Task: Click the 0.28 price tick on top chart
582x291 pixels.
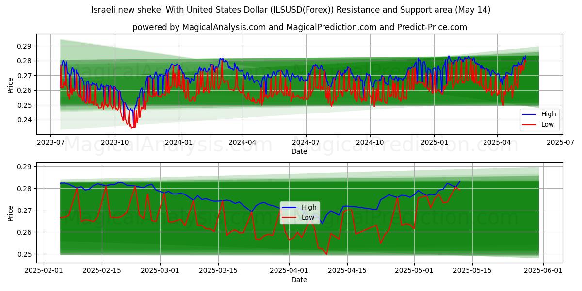Action: [24, 61]
